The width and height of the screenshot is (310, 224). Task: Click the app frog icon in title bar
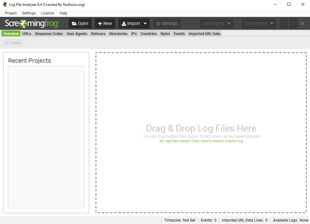click(5, 4)
